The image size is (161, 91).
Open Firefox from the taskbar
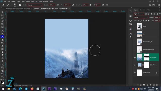tap(32, 89)
